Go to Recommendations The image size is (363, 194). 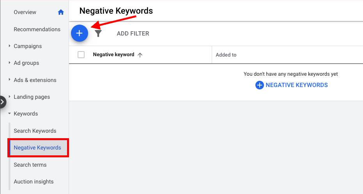click(x=37, y=29)
